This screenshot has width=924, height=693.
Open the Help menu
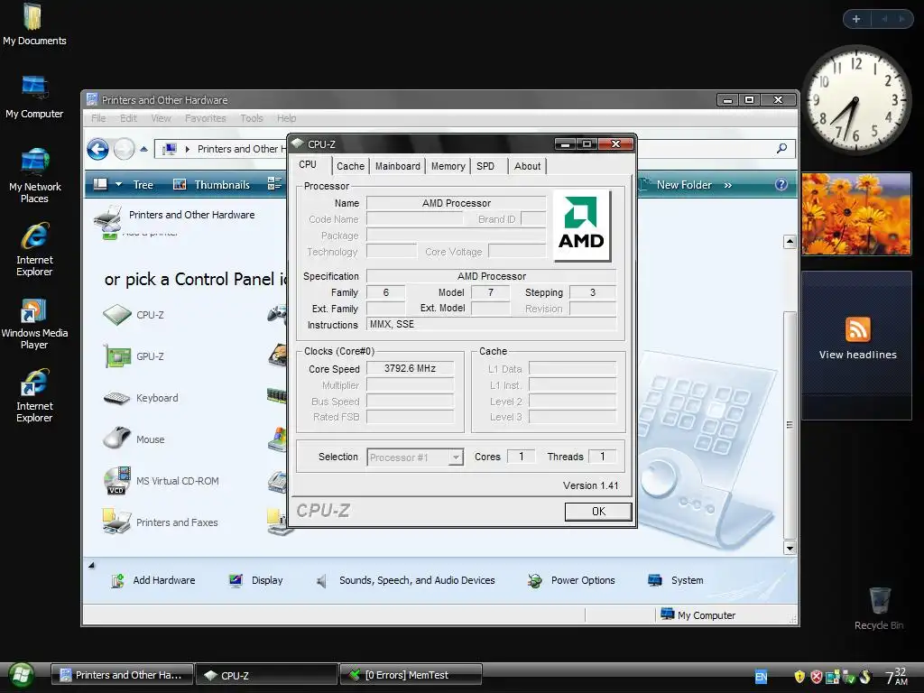click(286, 118)
